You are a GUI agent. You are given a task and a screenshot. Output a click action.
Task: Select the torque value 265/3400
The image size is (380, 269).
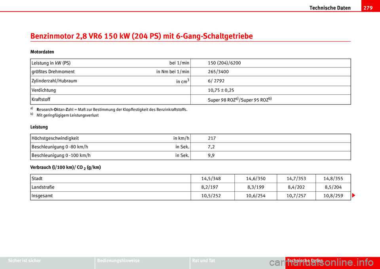(218, 72)
